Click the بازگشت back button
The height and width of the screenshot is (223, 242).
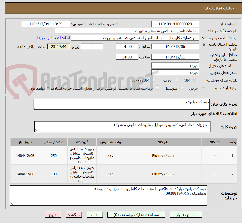(74, 215)
